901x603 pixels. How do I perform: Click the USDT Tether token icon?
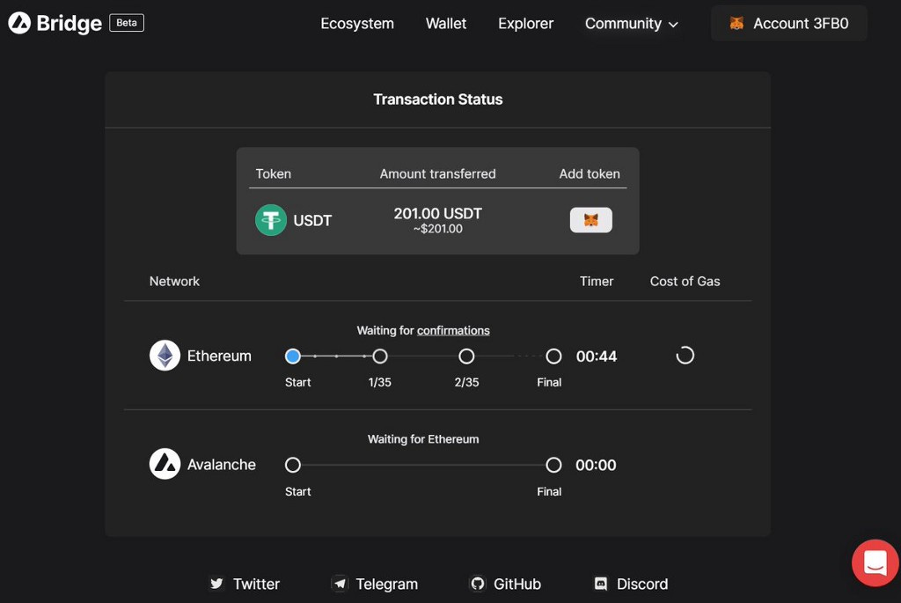click(x=271, y=220)
